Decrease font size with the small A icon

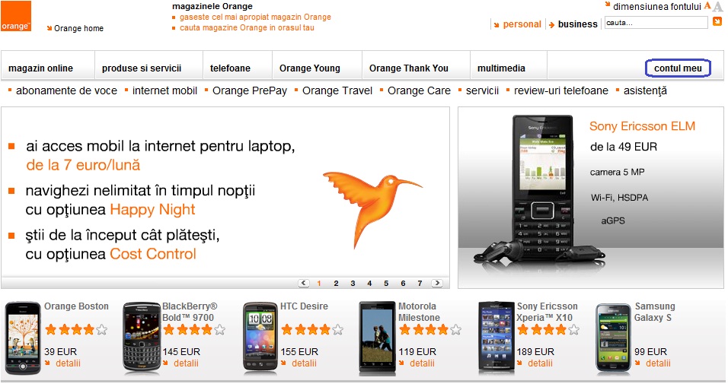707,6
